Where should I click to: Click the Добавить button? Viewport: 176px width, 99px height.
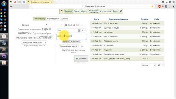click(81, 59)
